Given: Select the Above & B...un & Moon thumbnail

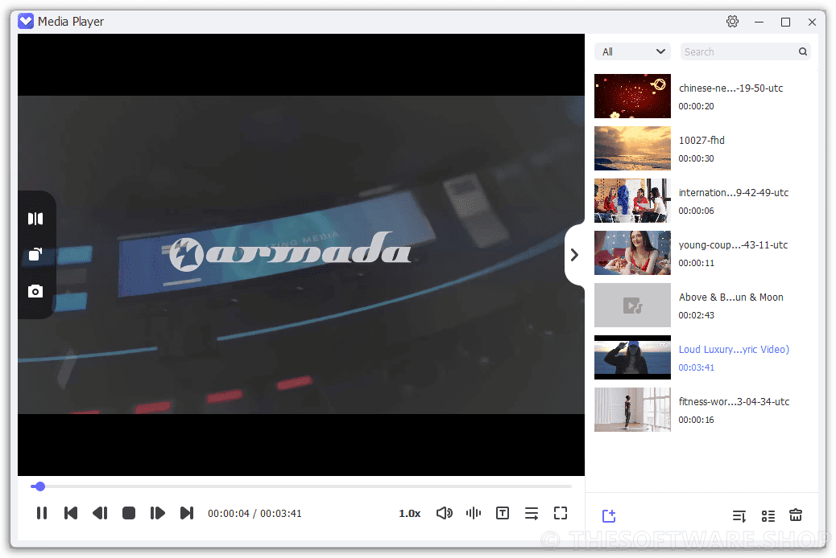Looking at the screenshot, I should click(632, 305).
